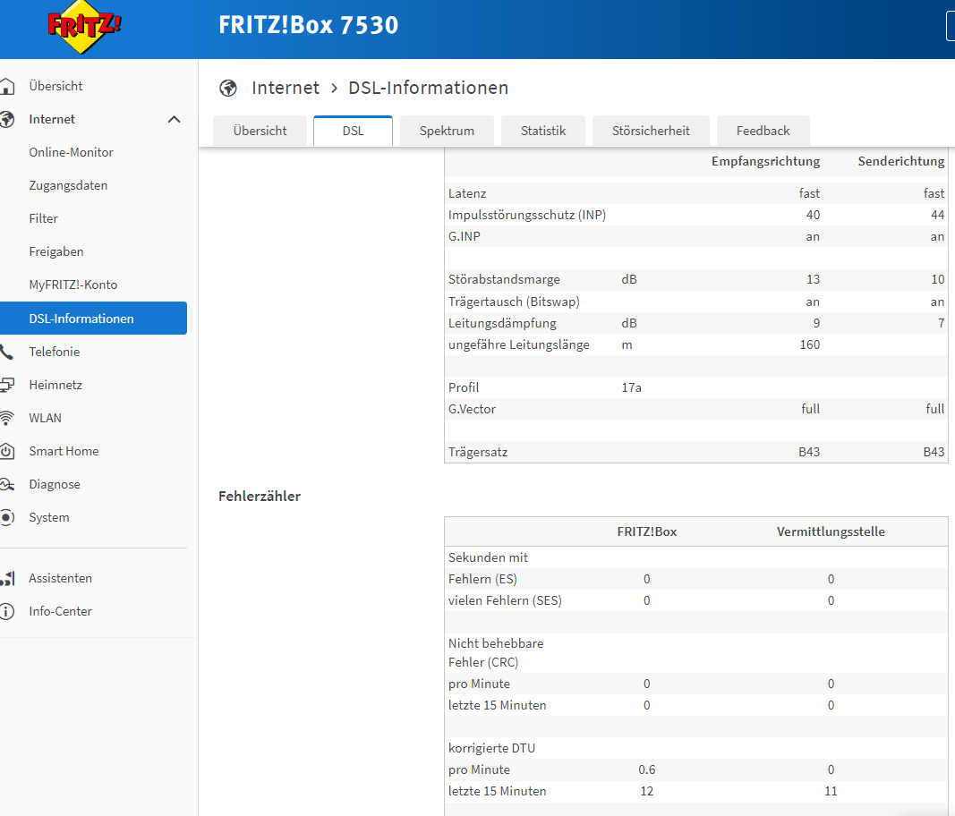
Task: Open Info-Center in sidebar
Action: pyautogui.click(x=60, y=611)
